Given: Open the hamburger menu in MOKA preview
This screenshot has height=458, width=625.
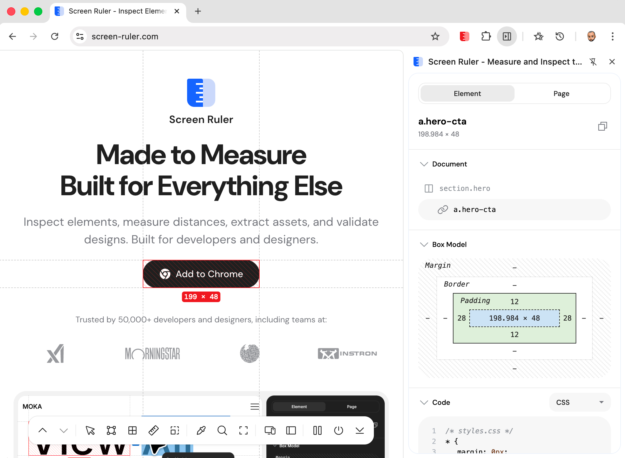Looking at the screenshot, I should (255, 407).
